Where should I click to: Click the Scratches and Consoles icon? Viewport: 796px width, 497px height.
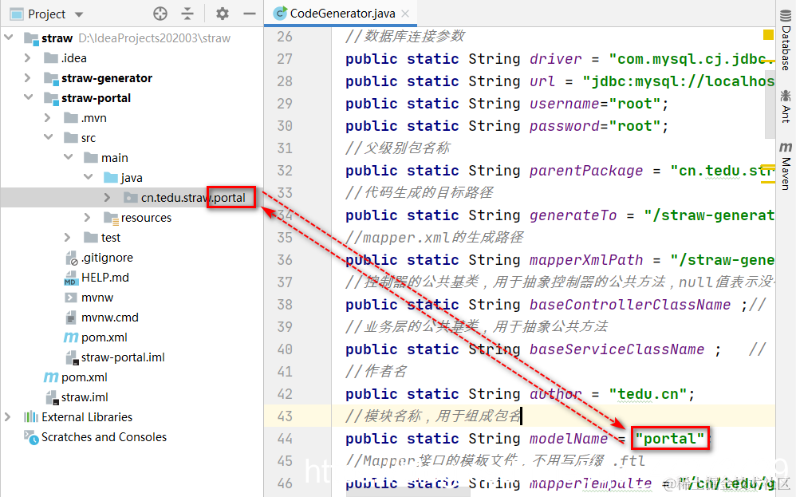(x=31, y=437)
